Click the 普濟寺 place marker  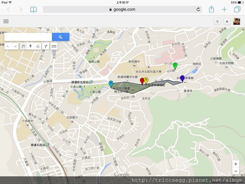click(188, 94)
